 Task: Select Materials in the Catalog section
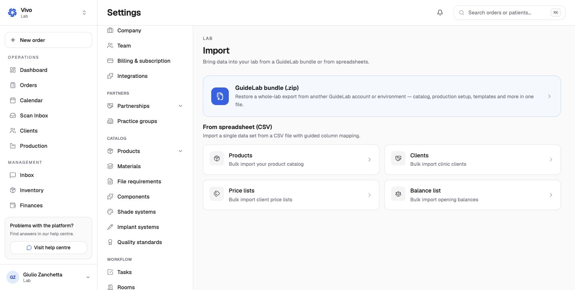click(x=145, y=166)
